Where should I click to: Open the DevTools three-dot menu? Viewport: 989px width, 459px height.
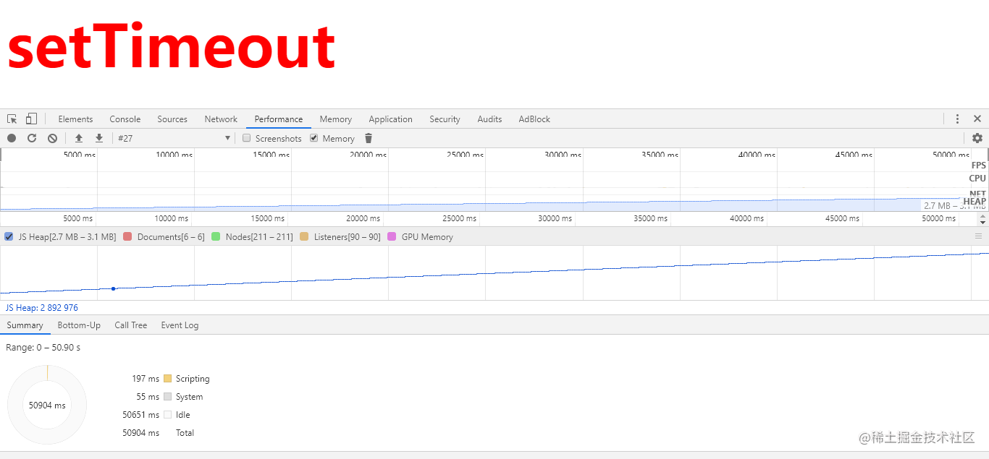point(957,119)
